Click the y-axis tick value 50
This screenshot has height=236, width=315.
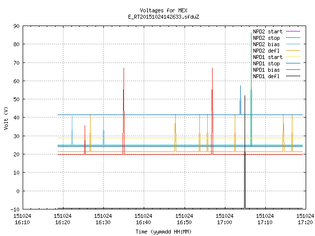click(x=17, y=99)
